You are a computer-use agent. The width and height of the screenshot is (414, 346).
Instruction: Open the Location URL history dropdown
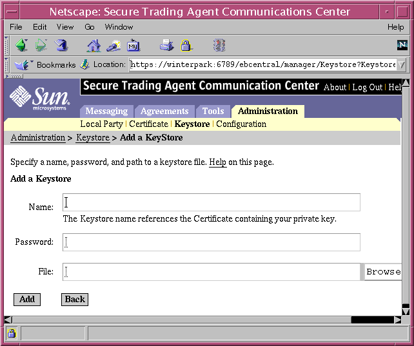(x=401, y=64)
